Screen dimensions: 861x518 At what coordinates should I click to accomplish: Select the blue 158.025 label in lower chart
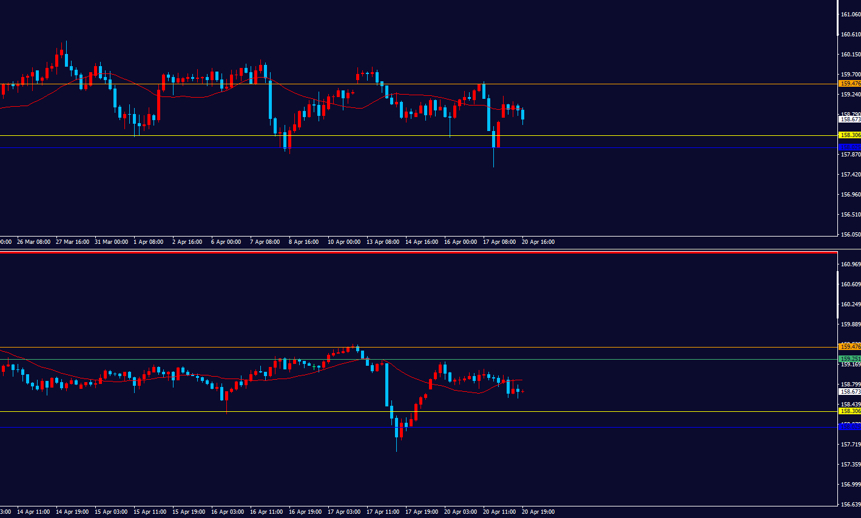tap(849, 427)
